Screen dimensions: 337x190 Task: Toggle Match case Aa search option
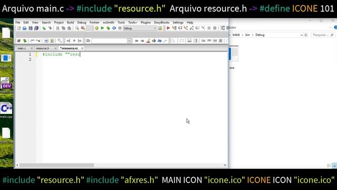(160, 41)
